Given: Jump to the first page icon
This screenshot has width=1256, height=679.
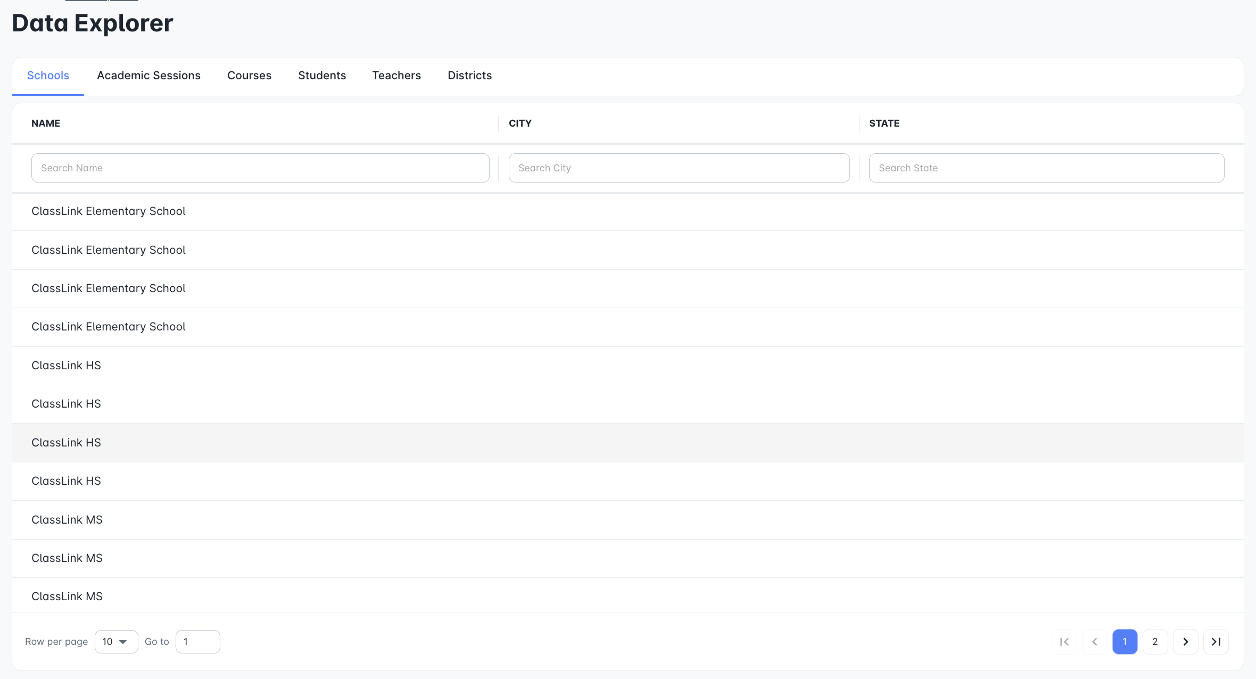Looking at the screenshot, I should pos(1064,642).
